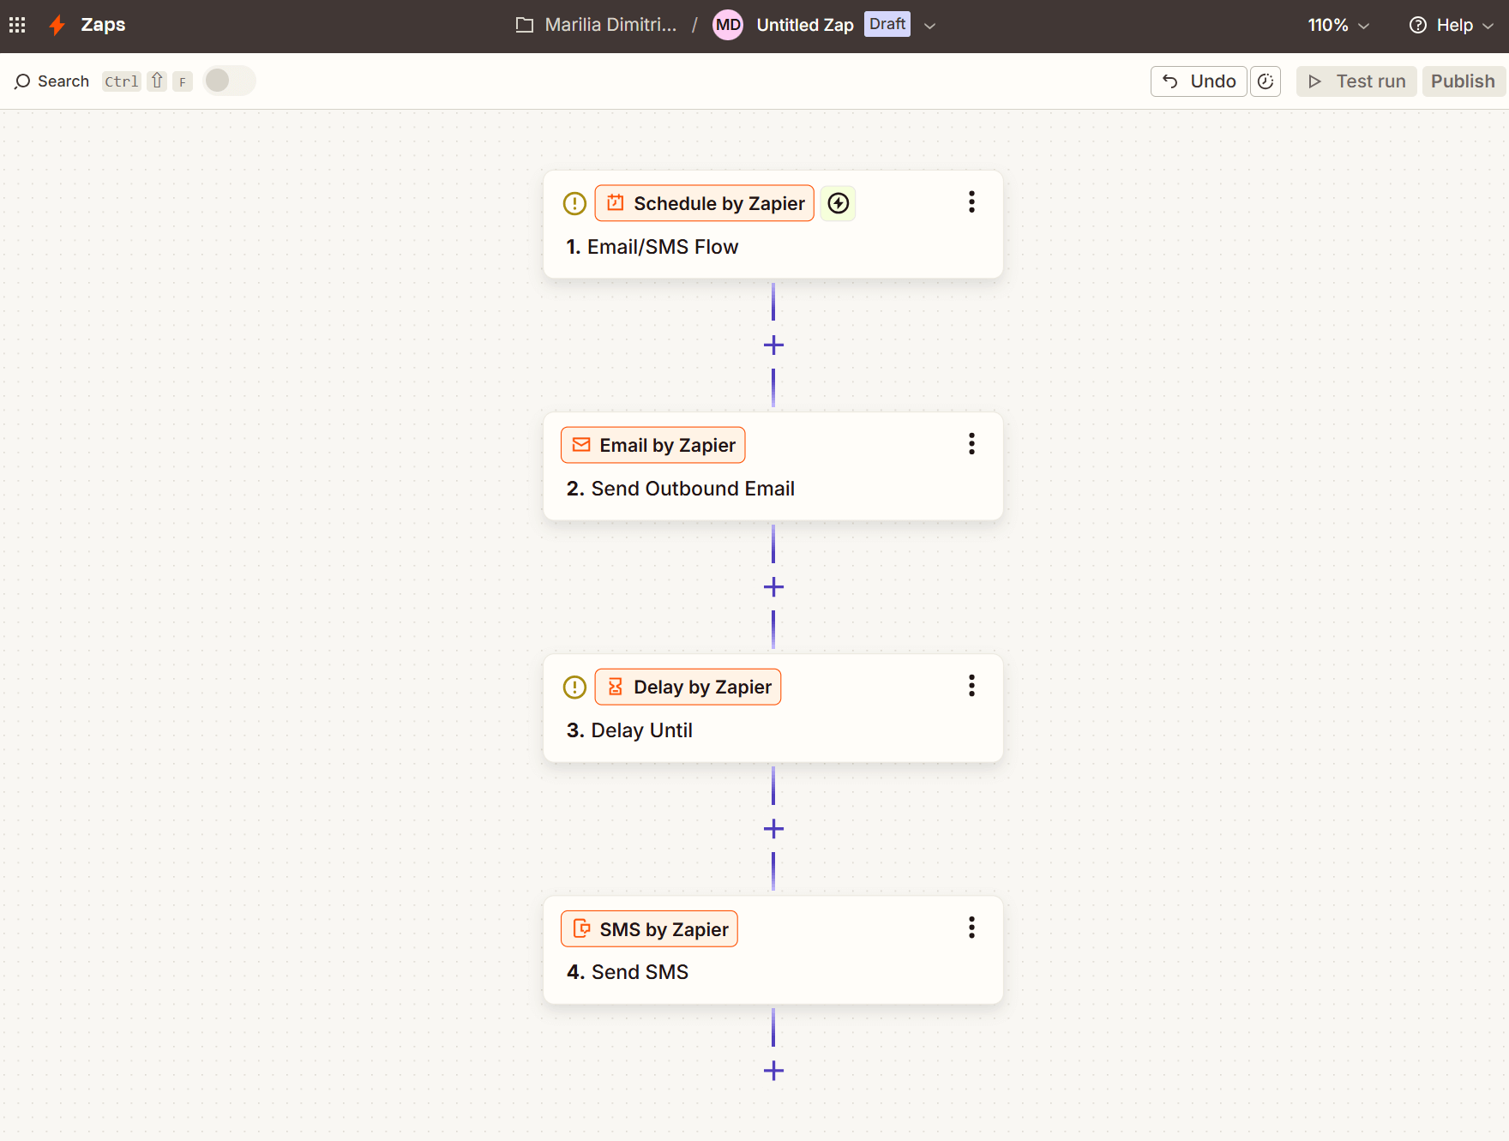Open the Zaps home label

point(103,25)
